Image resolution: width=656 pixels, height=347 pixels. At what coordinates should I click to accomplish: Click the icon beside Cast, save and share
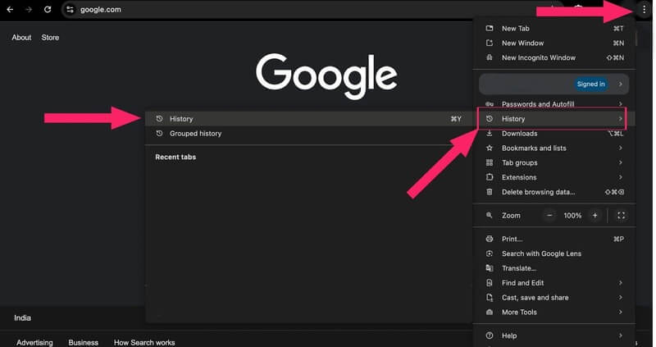tap(489, 298)
